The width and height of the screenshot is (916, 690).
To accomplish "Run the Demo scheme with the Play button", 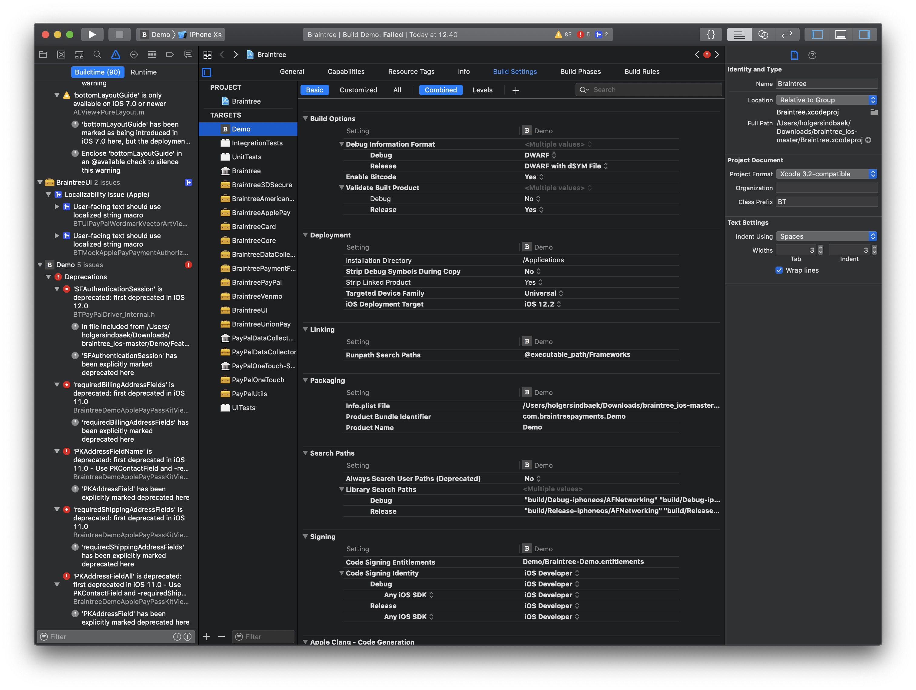I will point(92,34).
